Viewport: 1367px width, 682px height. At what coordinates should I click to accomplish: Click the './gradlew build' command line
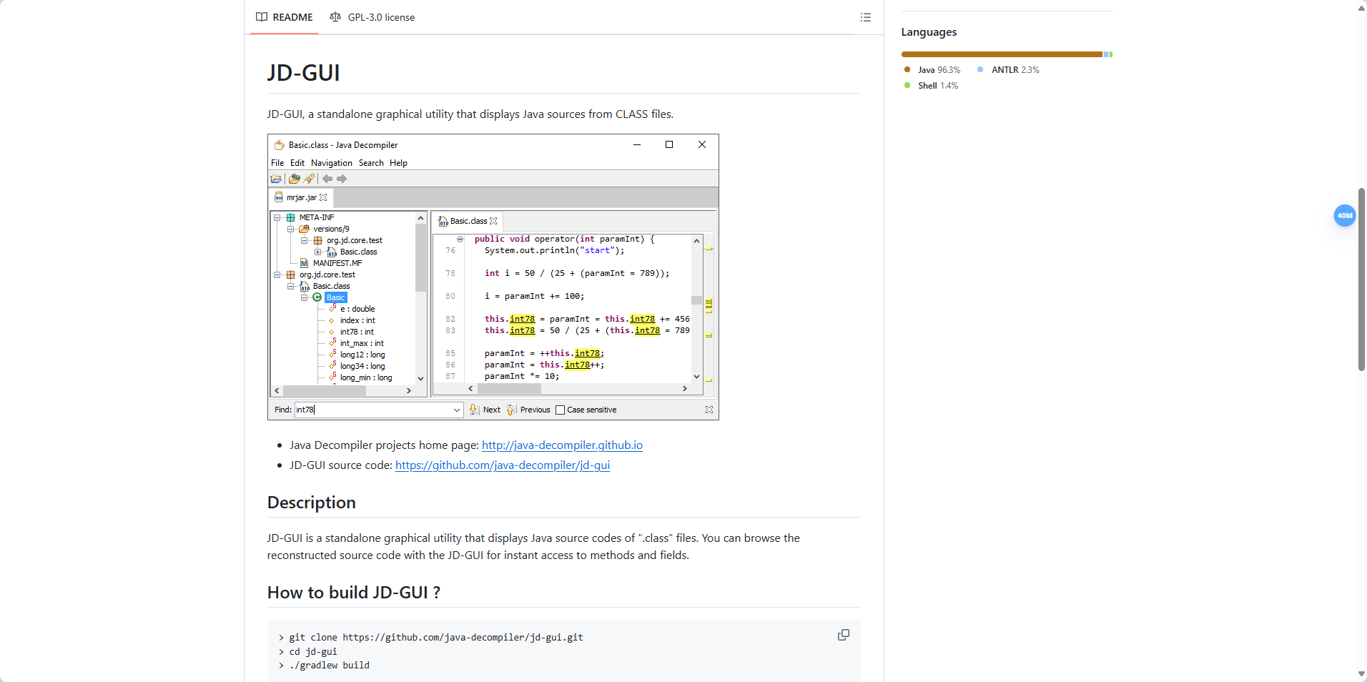pyautogui.click(x=329, y=666)
